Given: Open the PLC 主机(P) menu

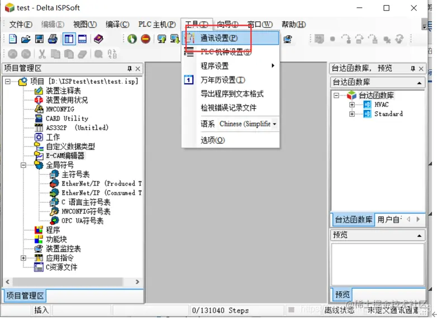Looking at the screenshot, I should (157, 25).
